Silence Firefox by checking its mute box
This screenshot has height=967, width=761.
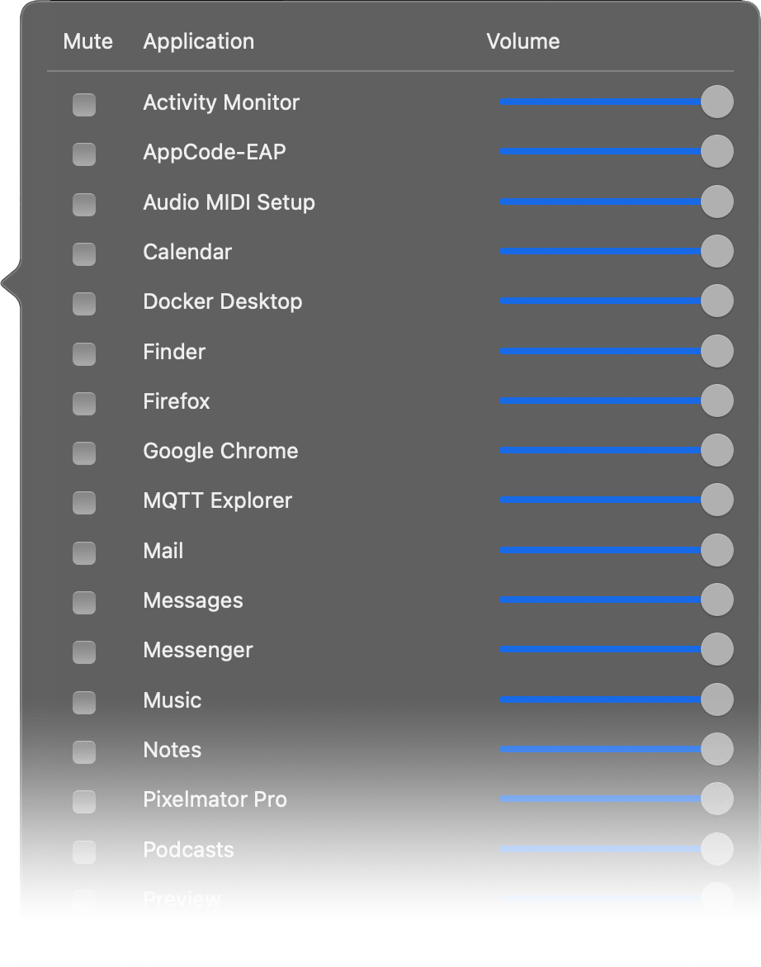83,403
